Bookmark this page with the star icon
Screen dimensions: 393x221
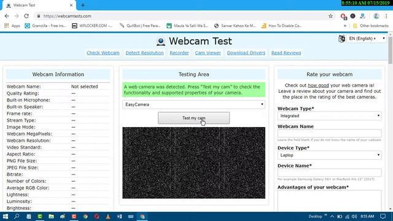[x=330, y=16]
